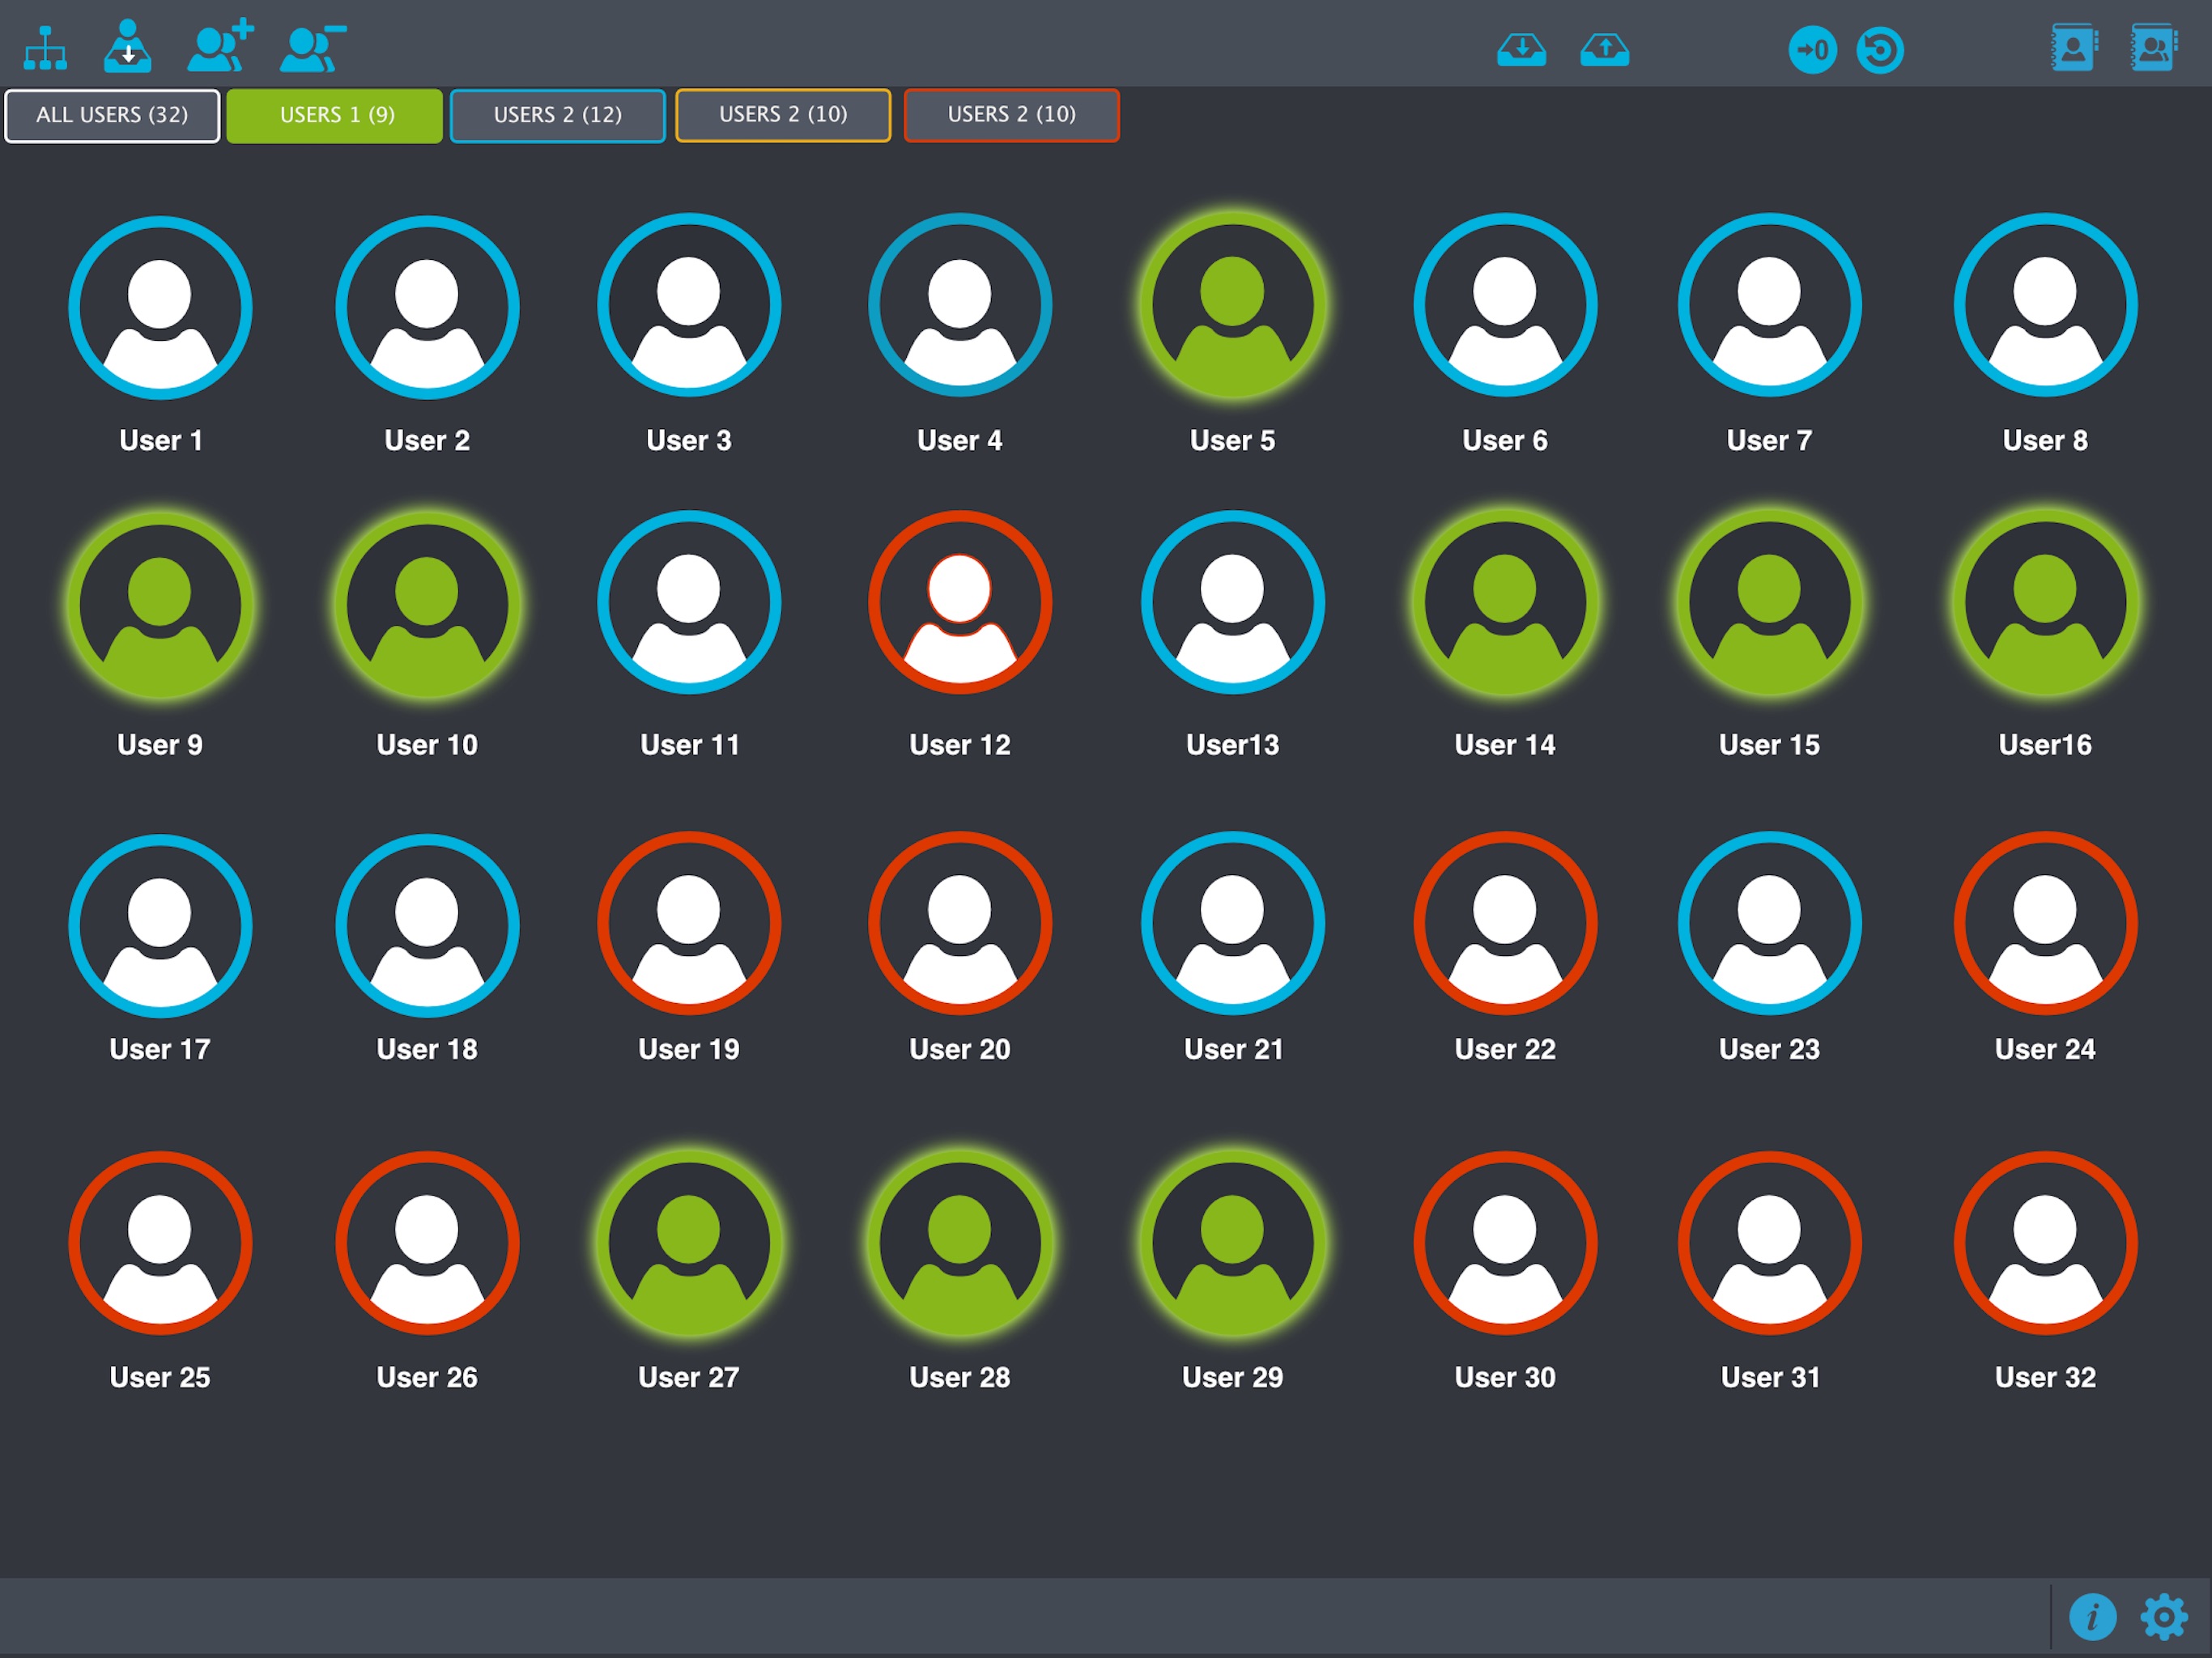Select User 1 avatar

tap(160, 307)
